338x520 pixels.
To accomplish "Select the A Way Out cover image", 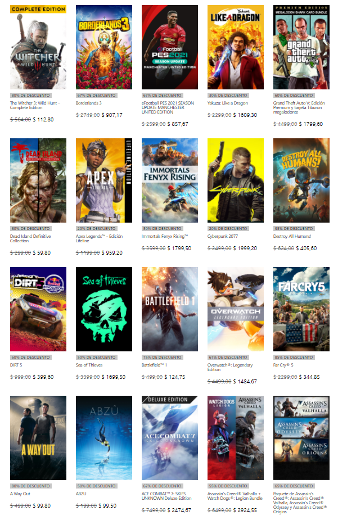I will [38, 437].
